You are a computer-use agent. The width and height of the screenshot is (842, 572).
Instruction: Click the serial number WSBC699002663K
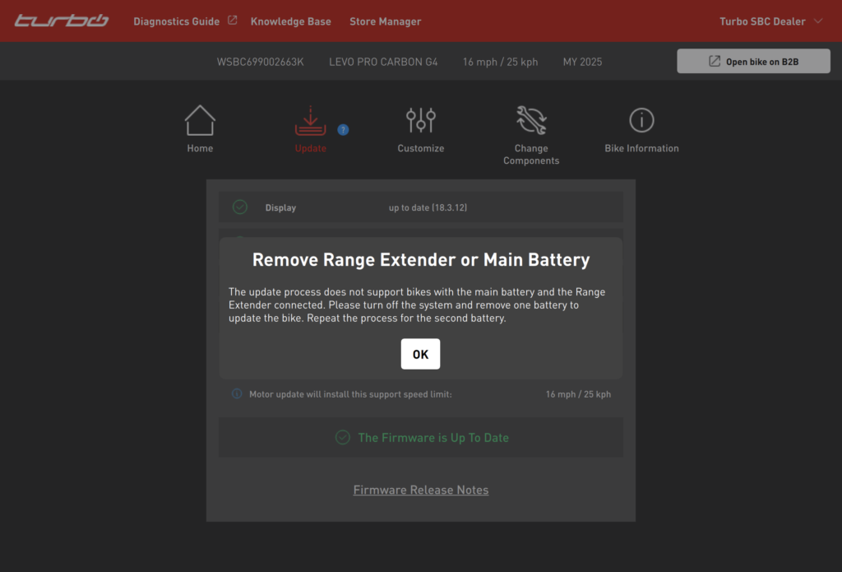pos(260,62)
